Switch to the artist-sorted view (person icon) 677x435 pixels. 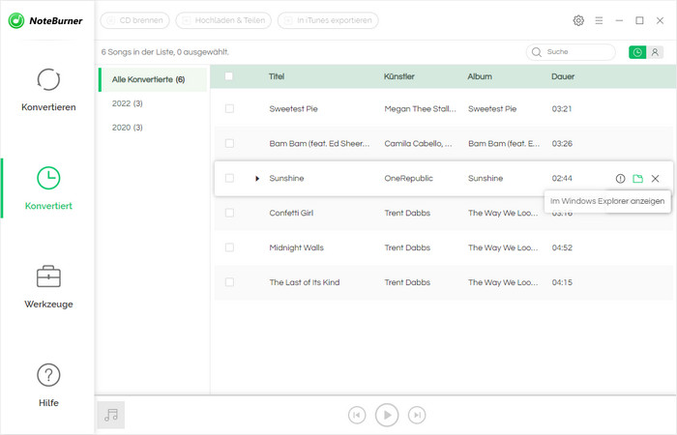(655, 52)
